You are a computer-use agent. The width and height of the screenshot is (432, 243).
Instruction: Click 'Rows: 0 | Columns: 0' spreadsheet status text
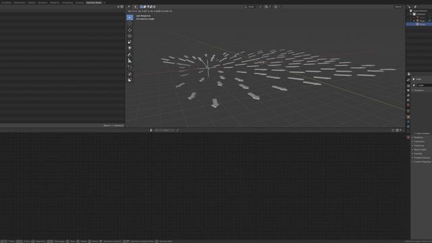click(113, 126)
